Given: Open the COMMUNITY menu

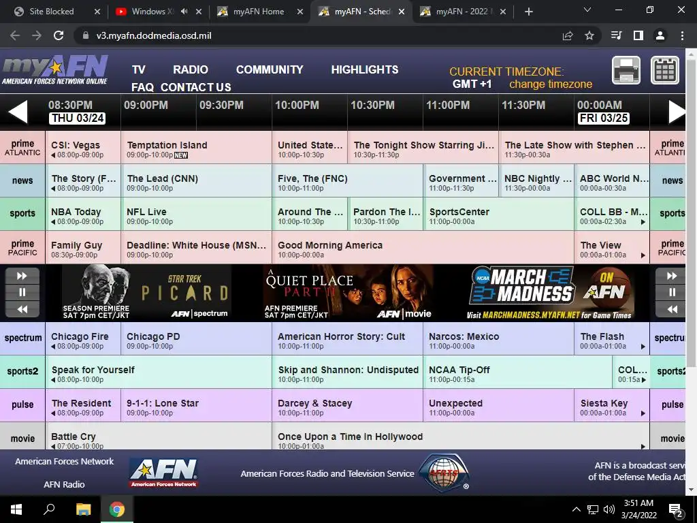Looking at the screenshot, I should 270,70.
